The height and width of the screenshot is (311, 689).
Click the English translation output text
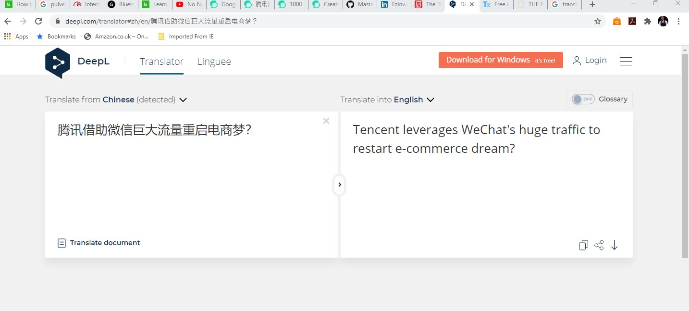(x=476, y=139)
